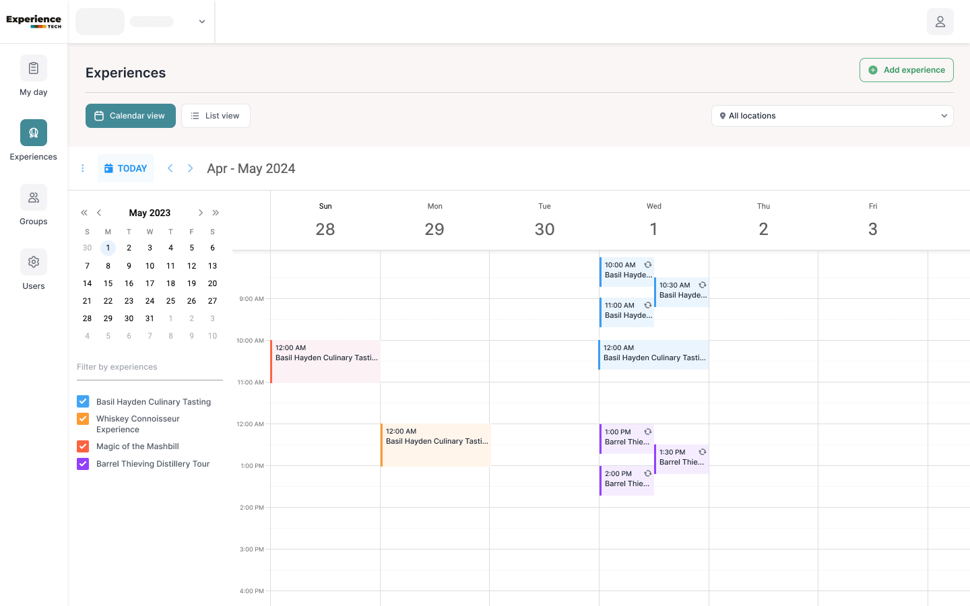Click the Tue 30 day header

544,221
